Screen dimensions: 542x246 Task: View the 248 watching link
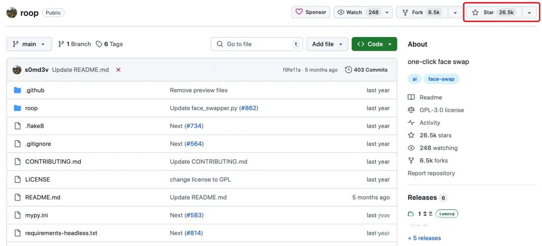tap(433, 148)
